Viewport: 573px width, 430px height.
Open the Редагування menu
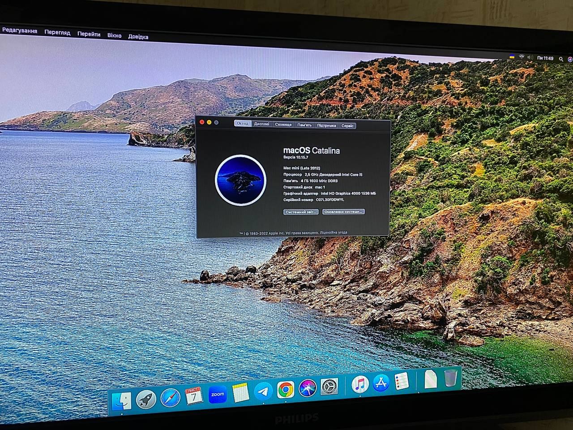point(19,31)
